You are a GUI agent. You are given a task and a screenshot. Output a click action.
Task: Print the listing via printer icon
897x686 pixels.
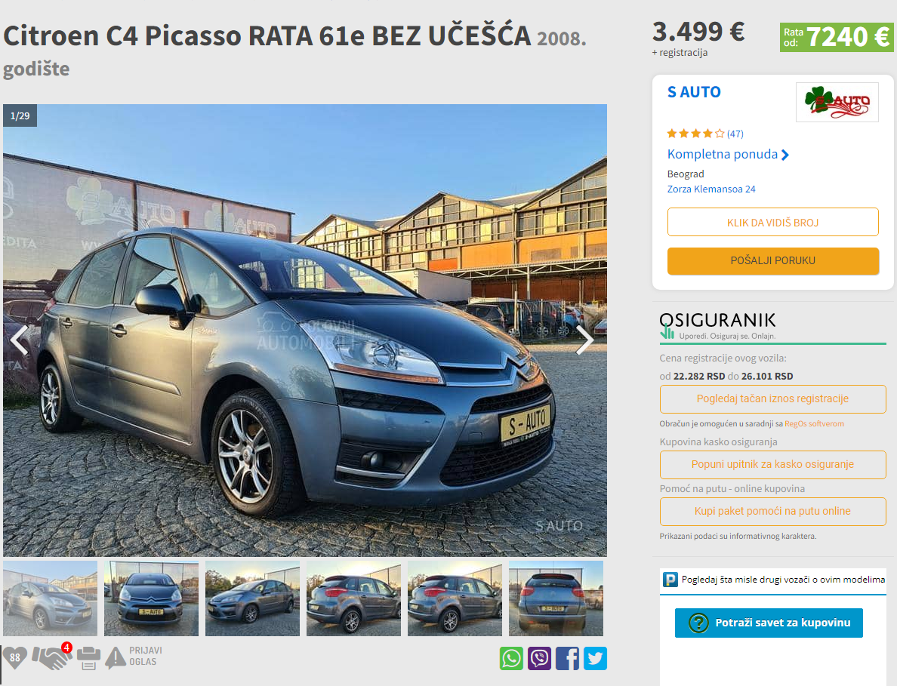coord(88,658)
